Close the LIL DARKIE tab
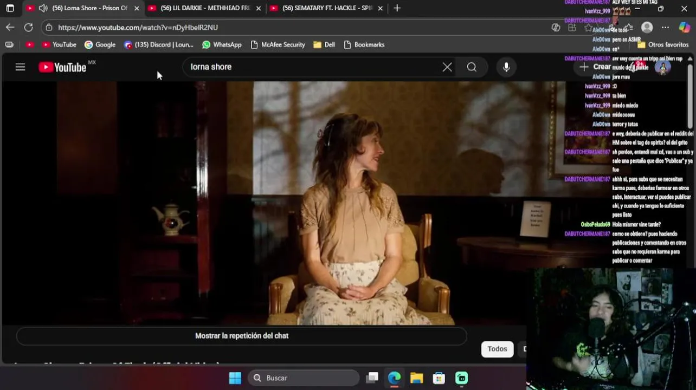 [259, 8]
